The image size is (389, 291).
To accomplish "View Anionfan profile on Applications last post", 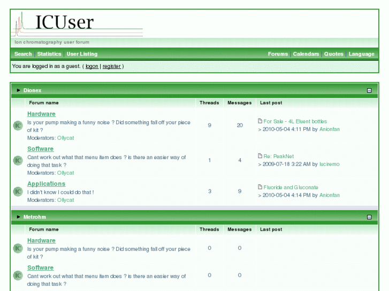I will [330, 195].
